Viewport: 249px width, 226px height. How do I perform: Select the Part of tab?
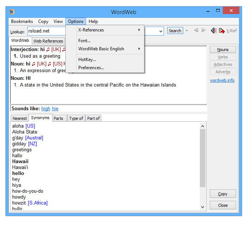tap(93, 118)
